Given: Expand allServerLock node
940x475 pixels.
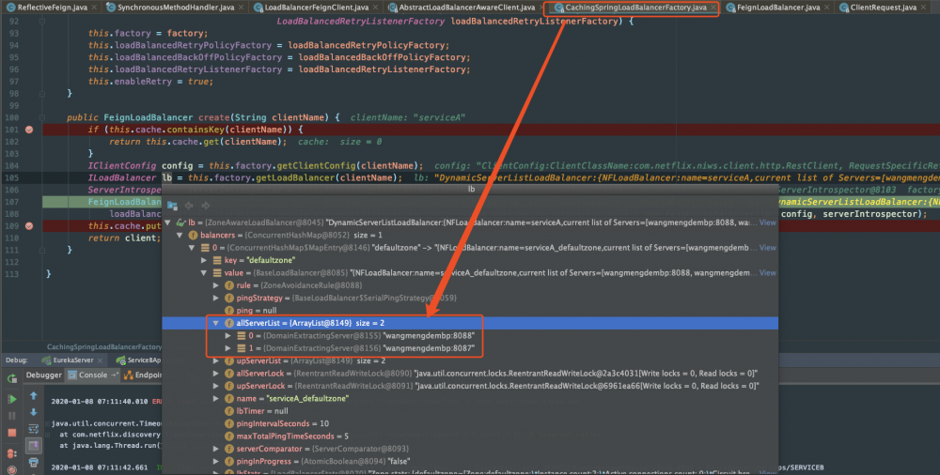Looking at the screenshot, I should click(216, 374).
